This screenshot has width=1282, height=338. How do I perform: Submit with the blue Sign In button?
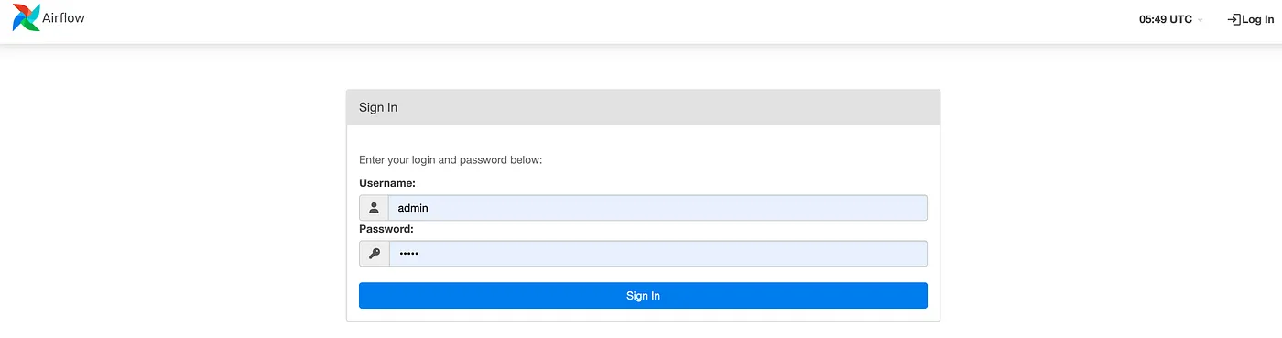tap(643, 296)
